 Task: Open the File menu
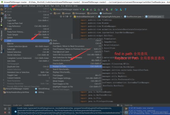tap(2, 6)
